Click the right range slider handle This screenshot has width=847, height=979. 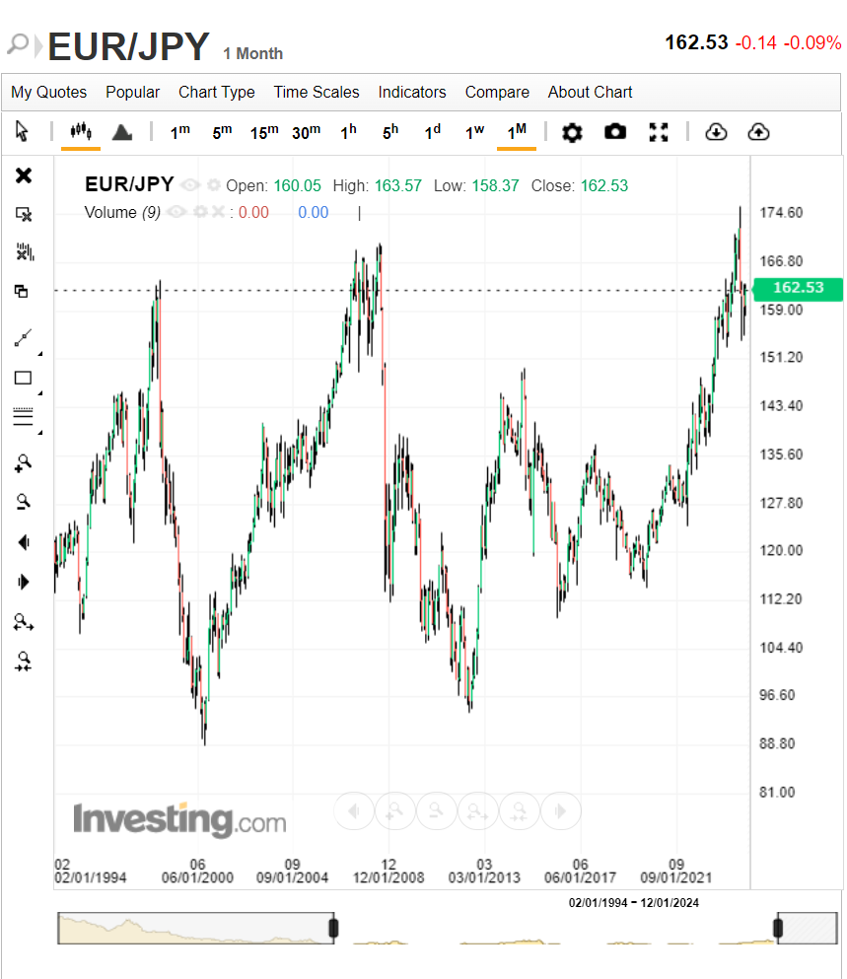click(778, 928)
